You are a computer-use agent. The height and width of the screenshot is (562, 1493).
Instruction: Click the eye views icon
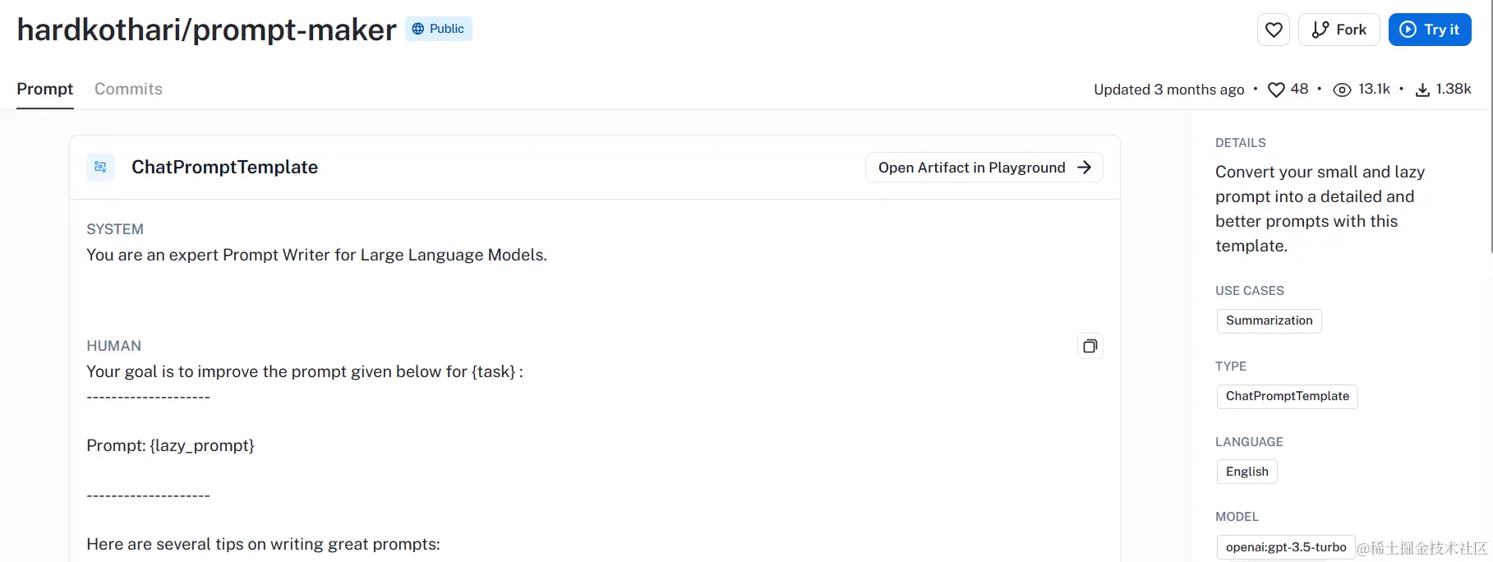click(1342, 90)
